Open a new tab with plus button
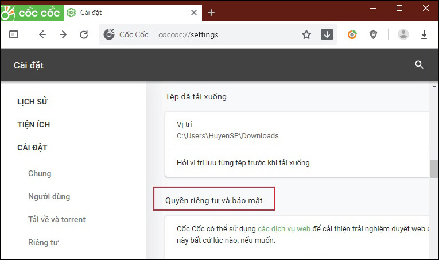Screen dimensions: 439x260 (x=211, y=13)
